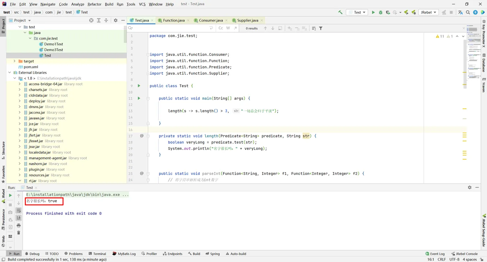Click in the search text field
The height and width of the screenshot is (262, 487).
(170, 28)
